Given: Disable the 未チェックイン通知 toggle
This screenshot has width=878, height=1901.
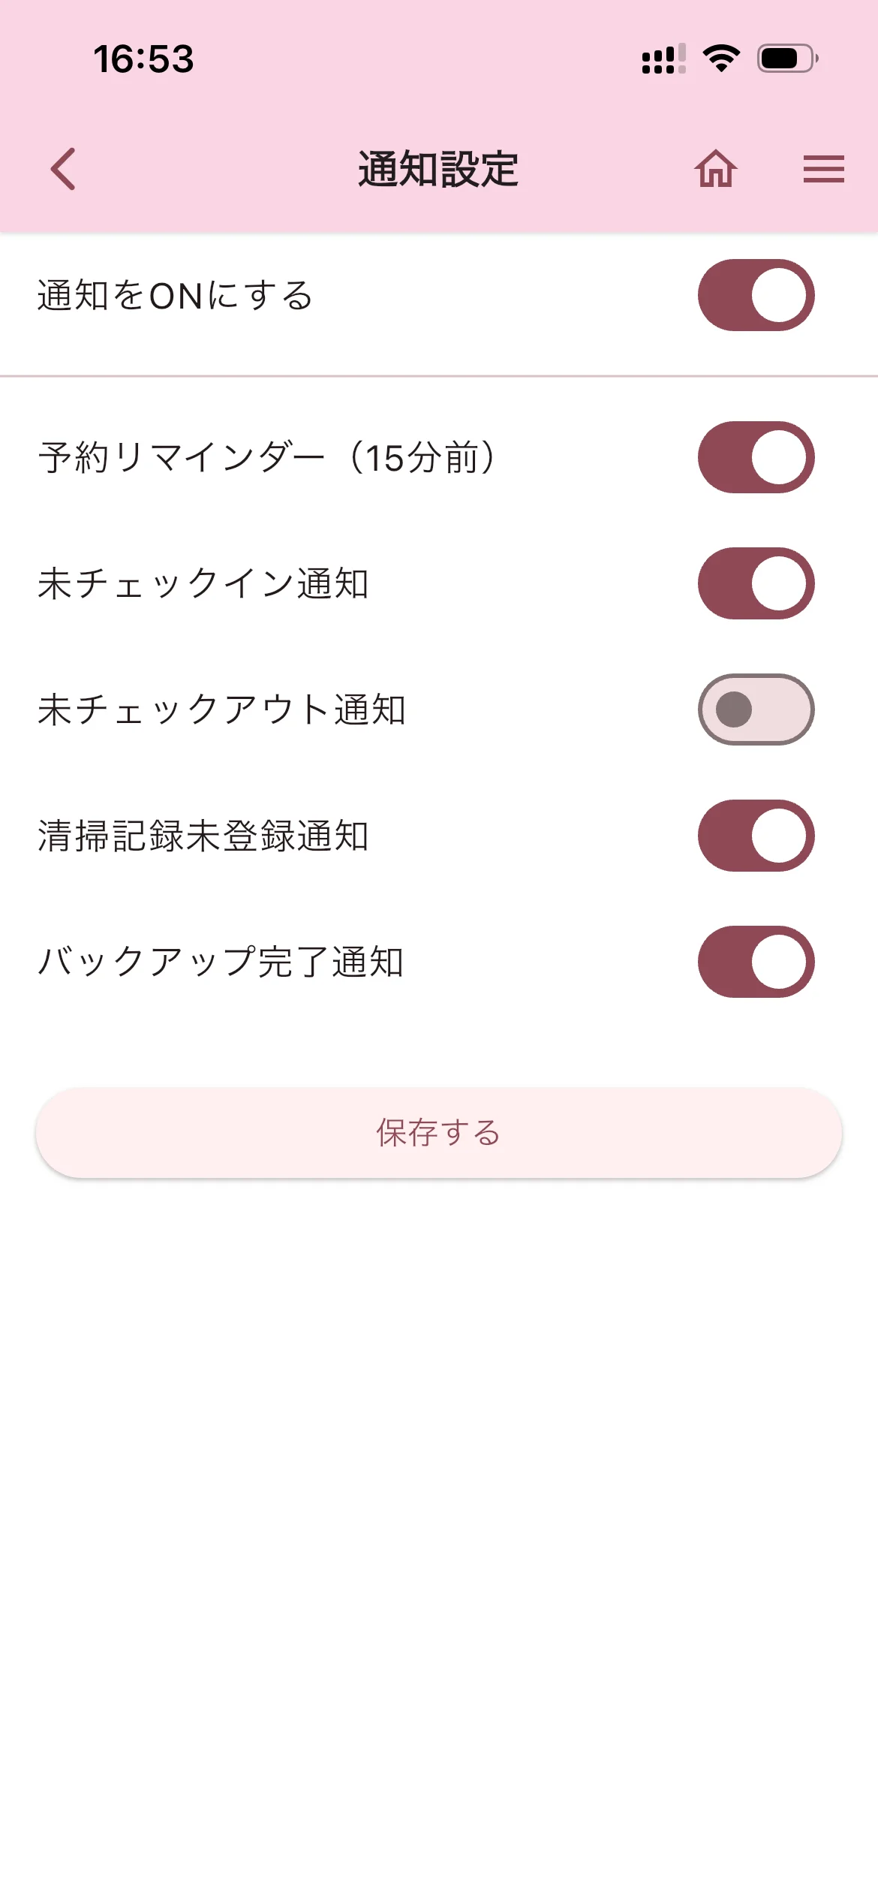Looking at the screenshot, I should click(x=756, y=583).
